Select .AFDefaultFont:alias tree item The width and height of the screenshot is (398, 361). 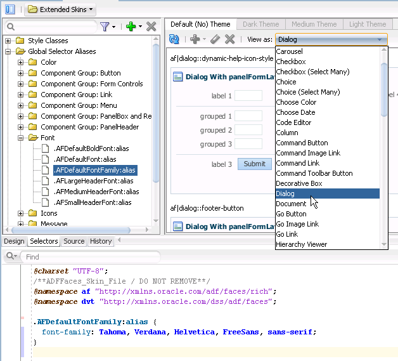pyautogui.click(x=85, y=159)
